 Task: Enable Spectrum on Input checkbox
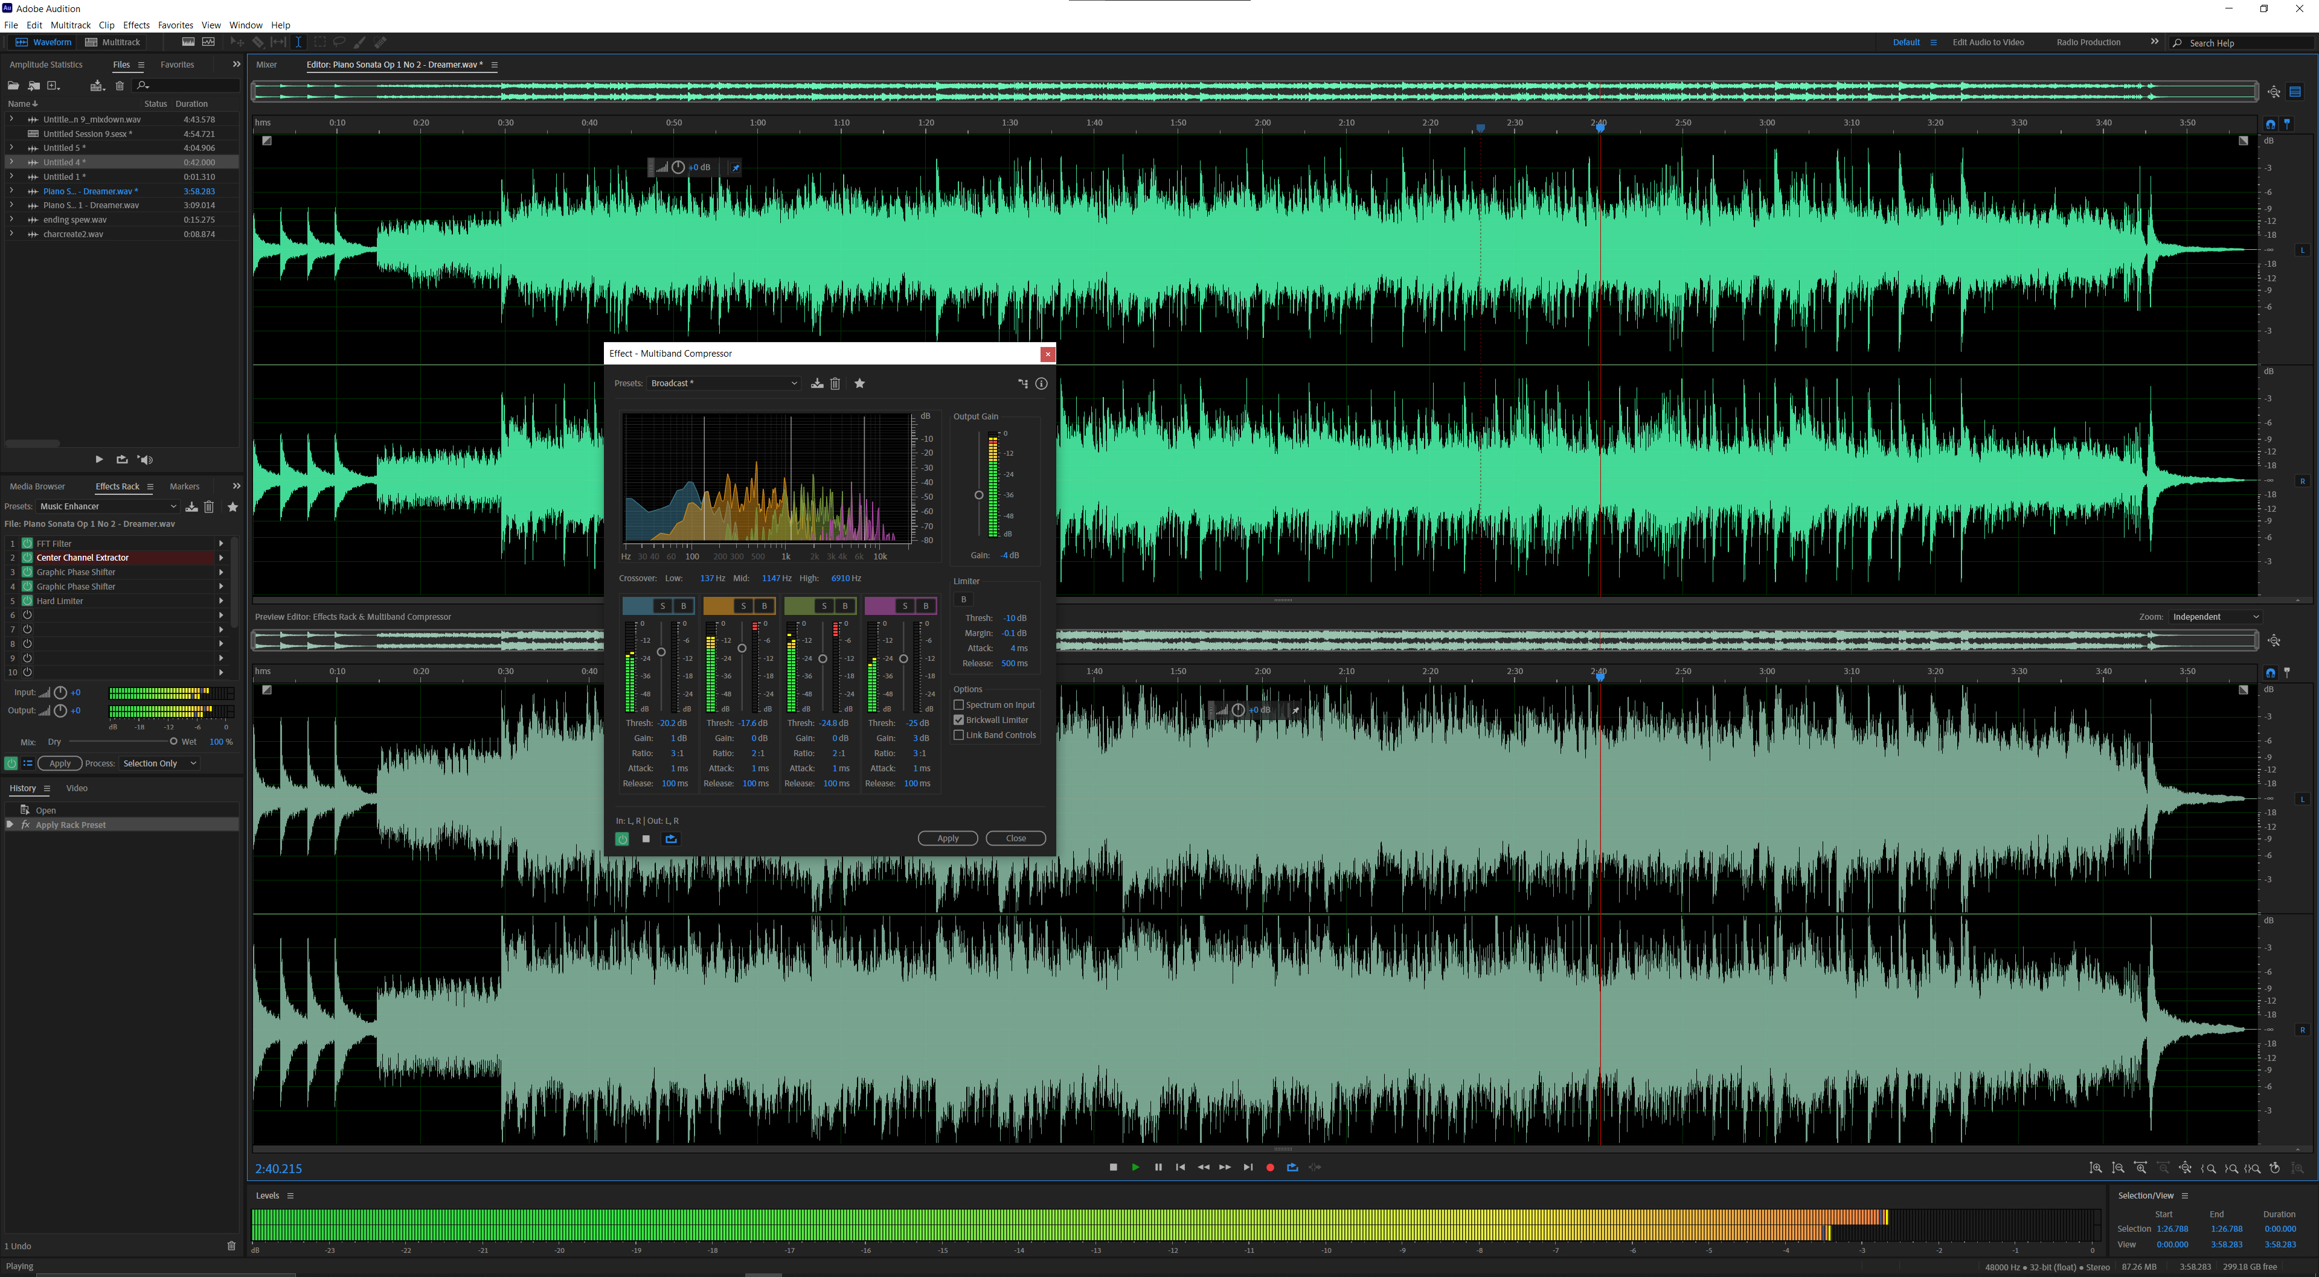959,705
